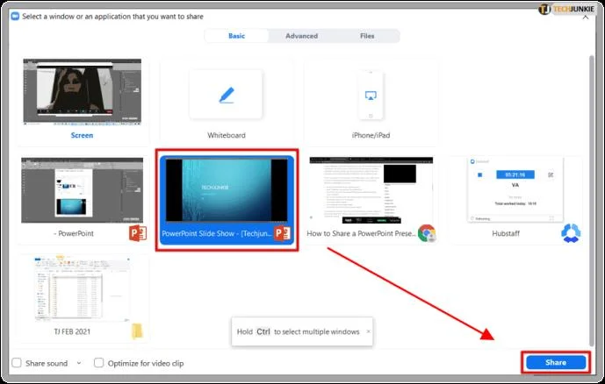Click the folder icon on TJ FEB 2021
Viewport: 605px width, 384px height.
(x=137, y=331)
